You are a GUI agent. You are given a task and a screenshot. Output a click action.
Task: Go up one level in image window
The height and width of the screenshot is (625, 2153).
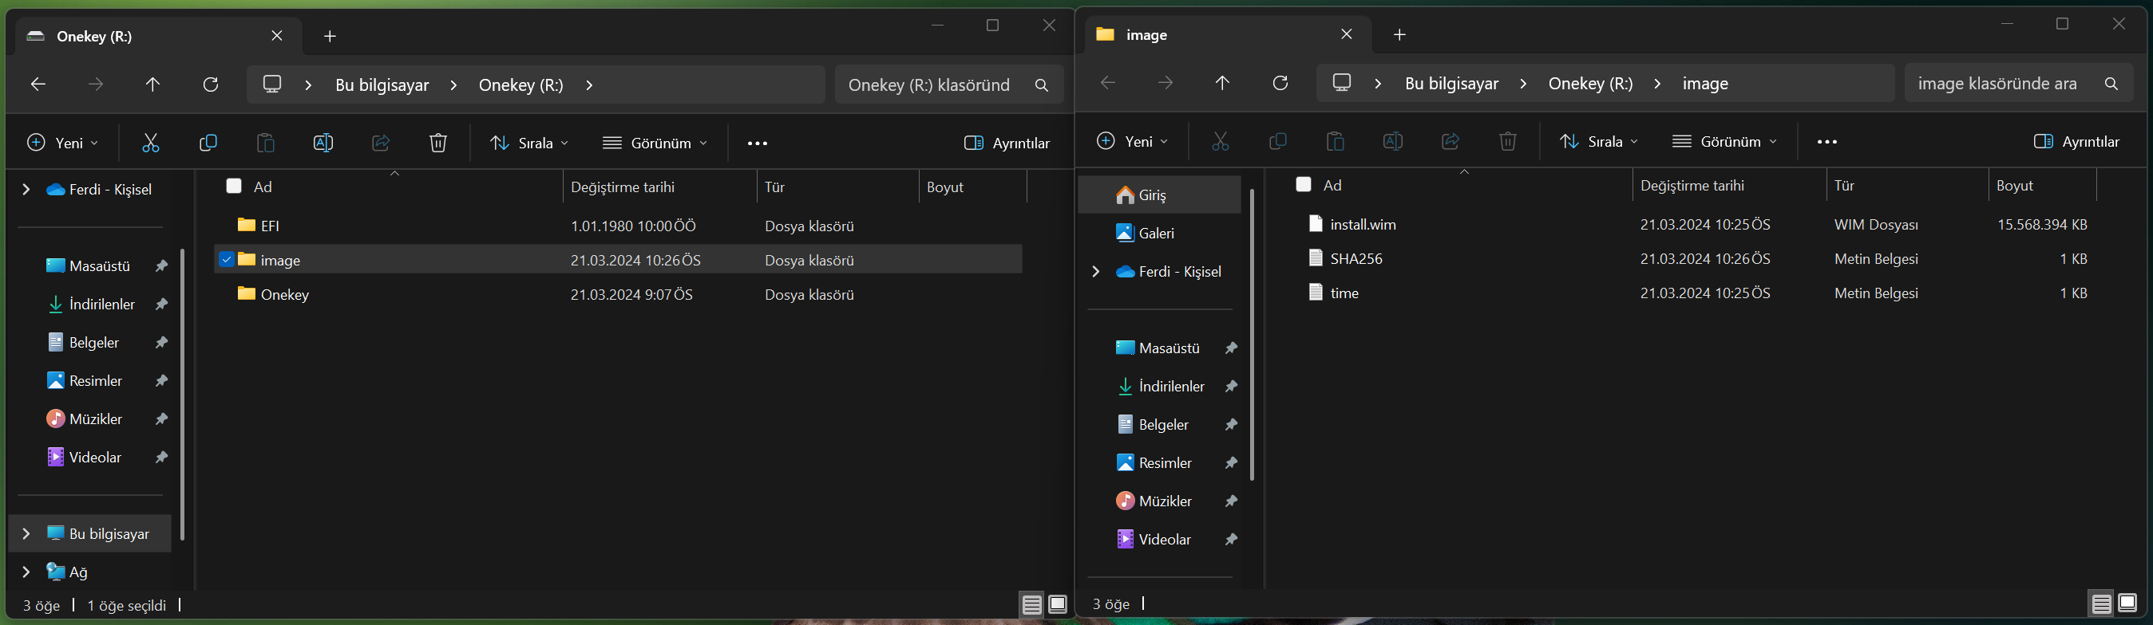coord(1222,83)
